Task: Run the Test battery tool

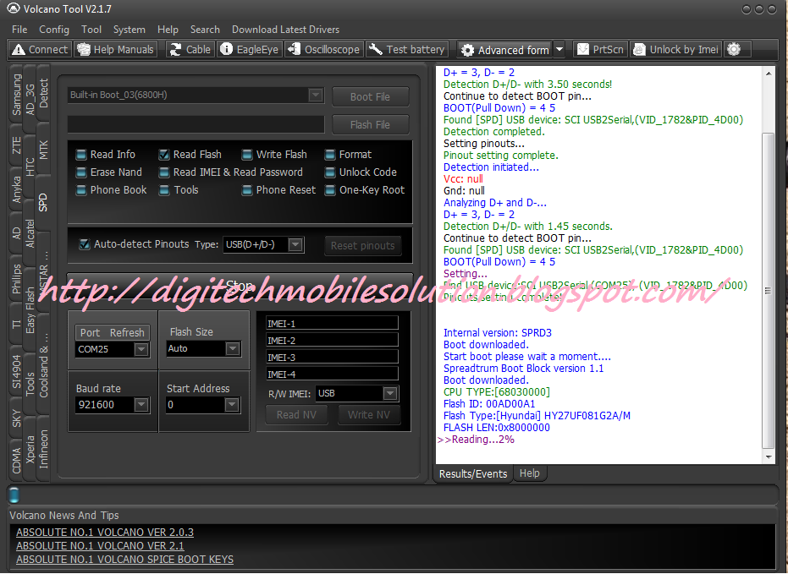Action: click(x=407, y=49)
